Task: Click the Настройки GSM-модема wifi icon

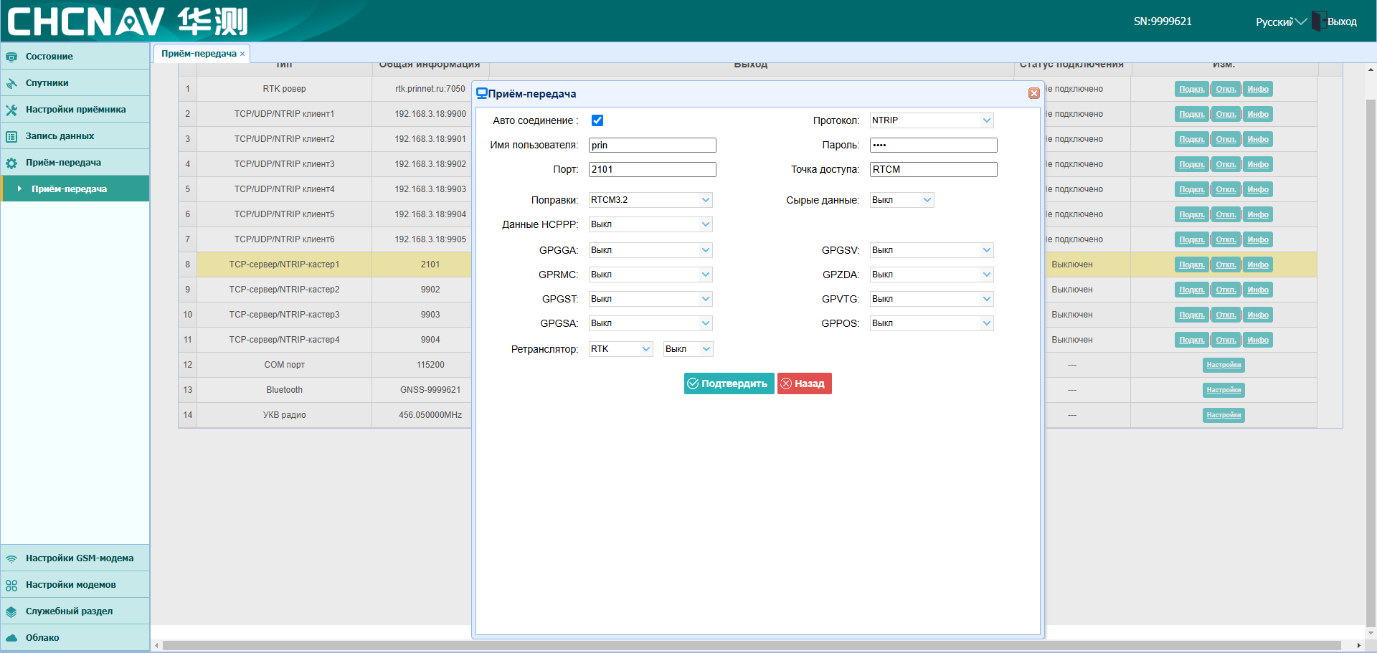Action: (11, 558)
